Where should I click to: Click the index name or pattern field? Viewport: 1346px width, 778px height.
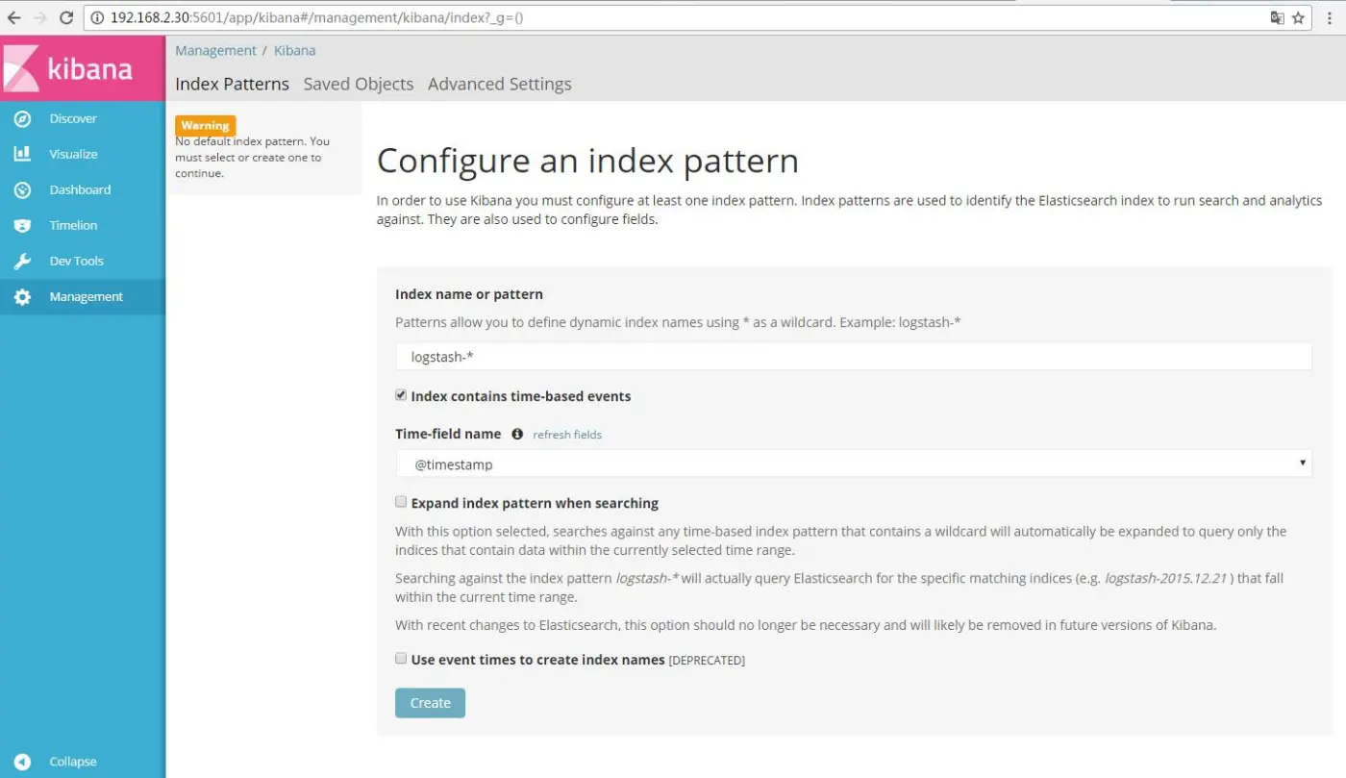(854, 357)
